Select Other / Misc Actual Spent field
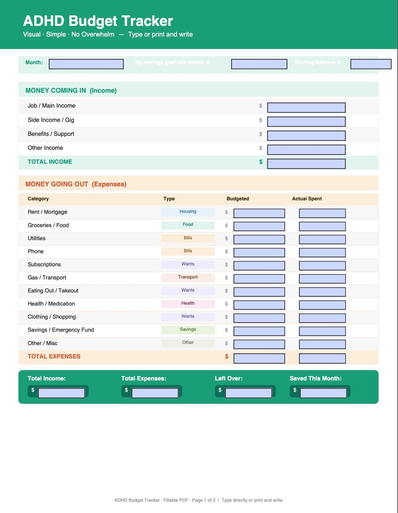 tap(322, 344)
